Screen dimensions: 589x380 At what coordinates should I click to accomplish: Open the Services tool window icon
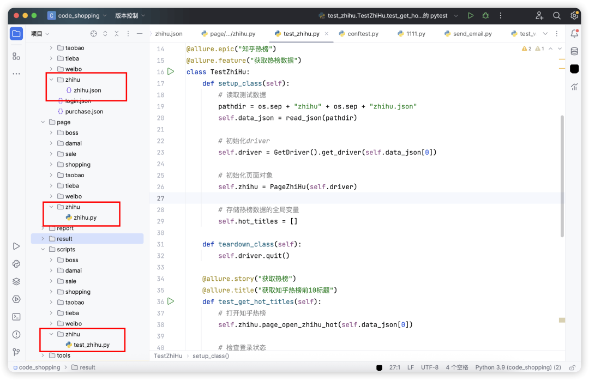tap(16, 299)
